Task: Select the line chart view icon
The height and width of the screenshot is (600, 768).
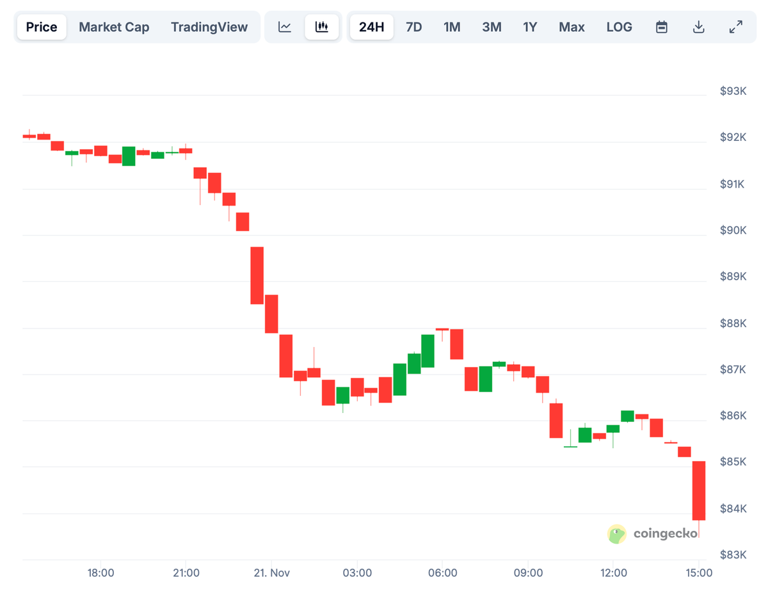Action: click(284, 27)
